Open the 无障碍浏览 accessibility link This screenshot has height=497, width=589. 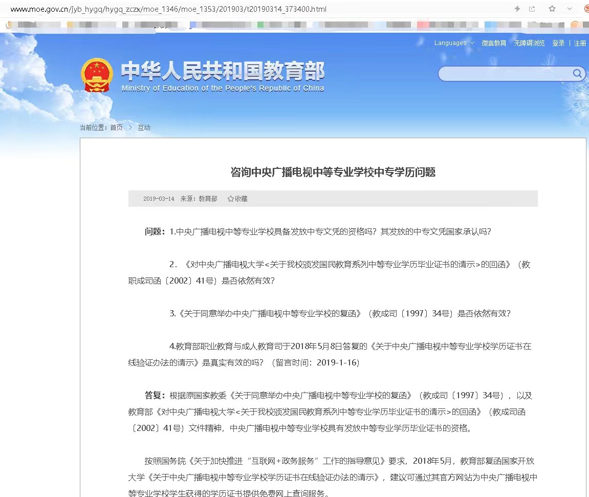tap(529, 43)
